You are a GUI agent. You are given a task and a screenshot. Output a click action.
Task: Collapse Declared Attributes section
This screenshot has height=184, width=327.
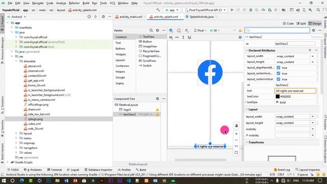[247, 51]
